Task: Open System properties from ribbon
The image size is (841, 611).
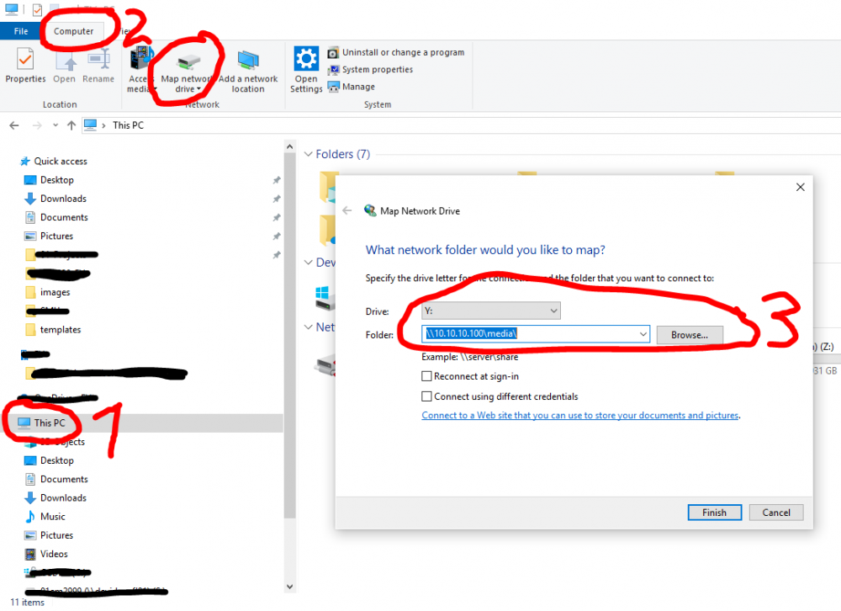Action: (370, 70)
